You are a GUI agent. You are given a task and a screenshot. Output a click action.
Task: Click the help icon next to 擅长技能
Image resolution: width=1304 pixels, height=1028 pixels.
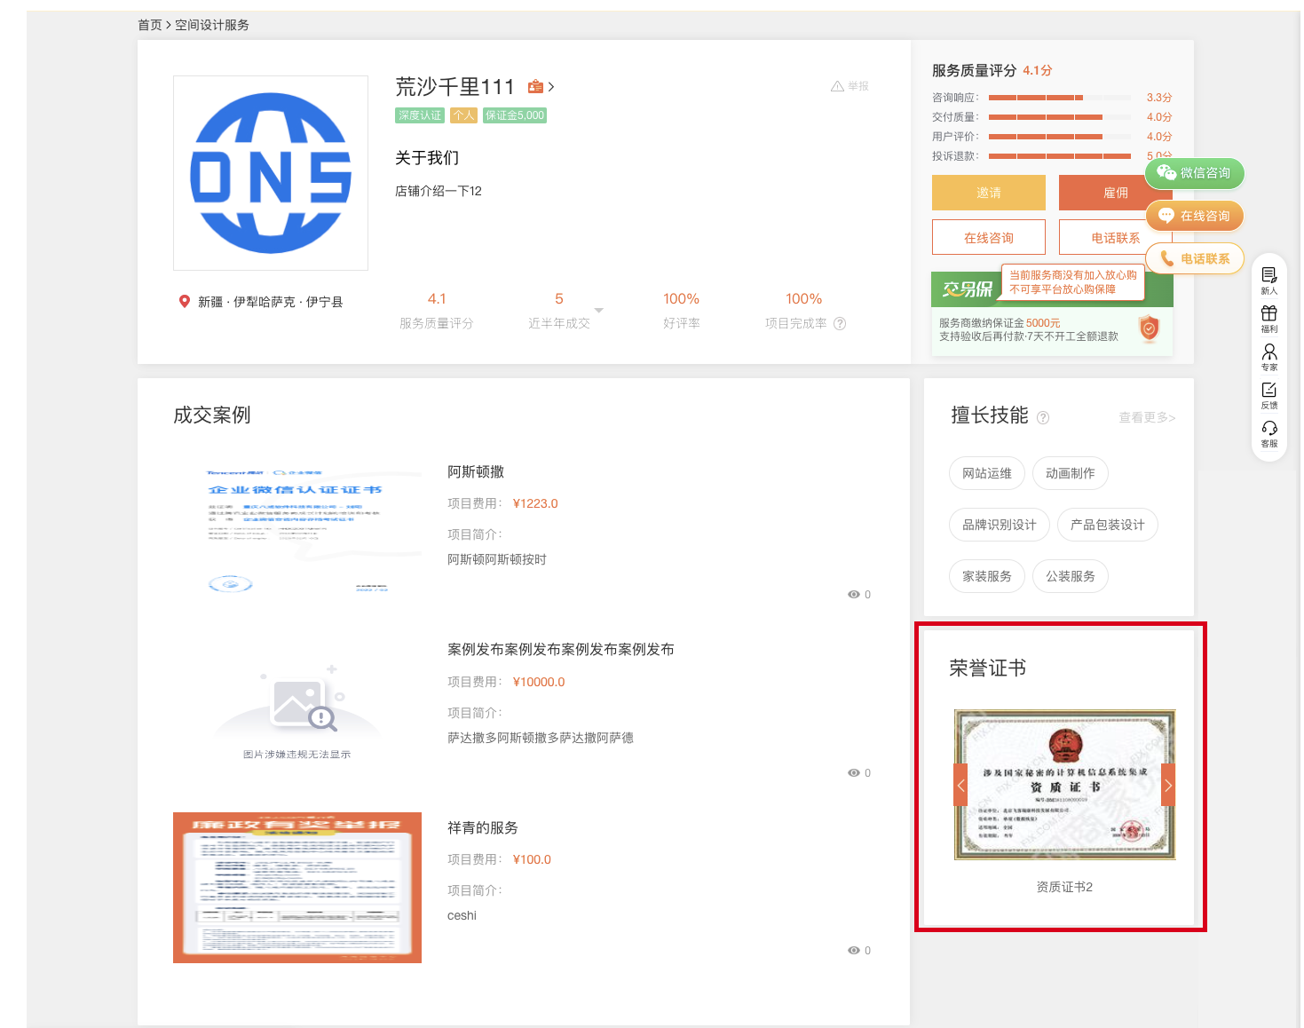pos(1043,418)
